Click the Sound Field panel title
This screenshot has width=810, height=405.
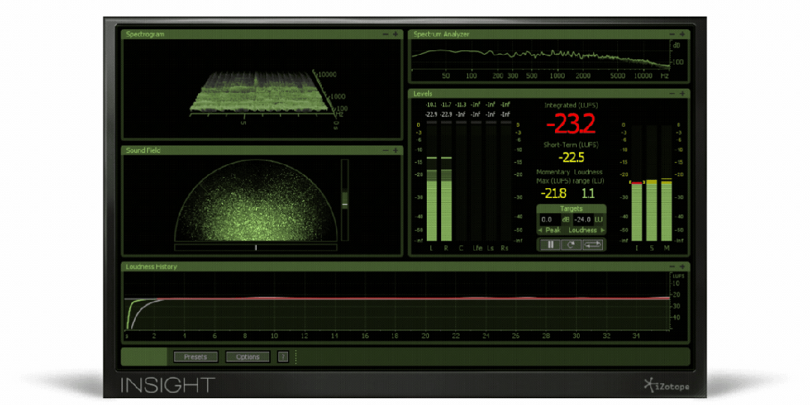tap(143, 150)
